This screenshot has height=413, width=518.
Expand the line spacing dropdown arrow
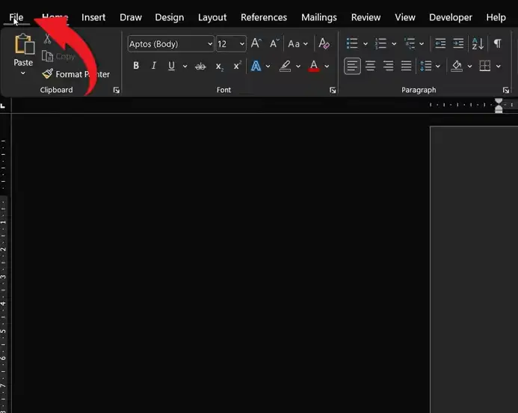(438, 66)
